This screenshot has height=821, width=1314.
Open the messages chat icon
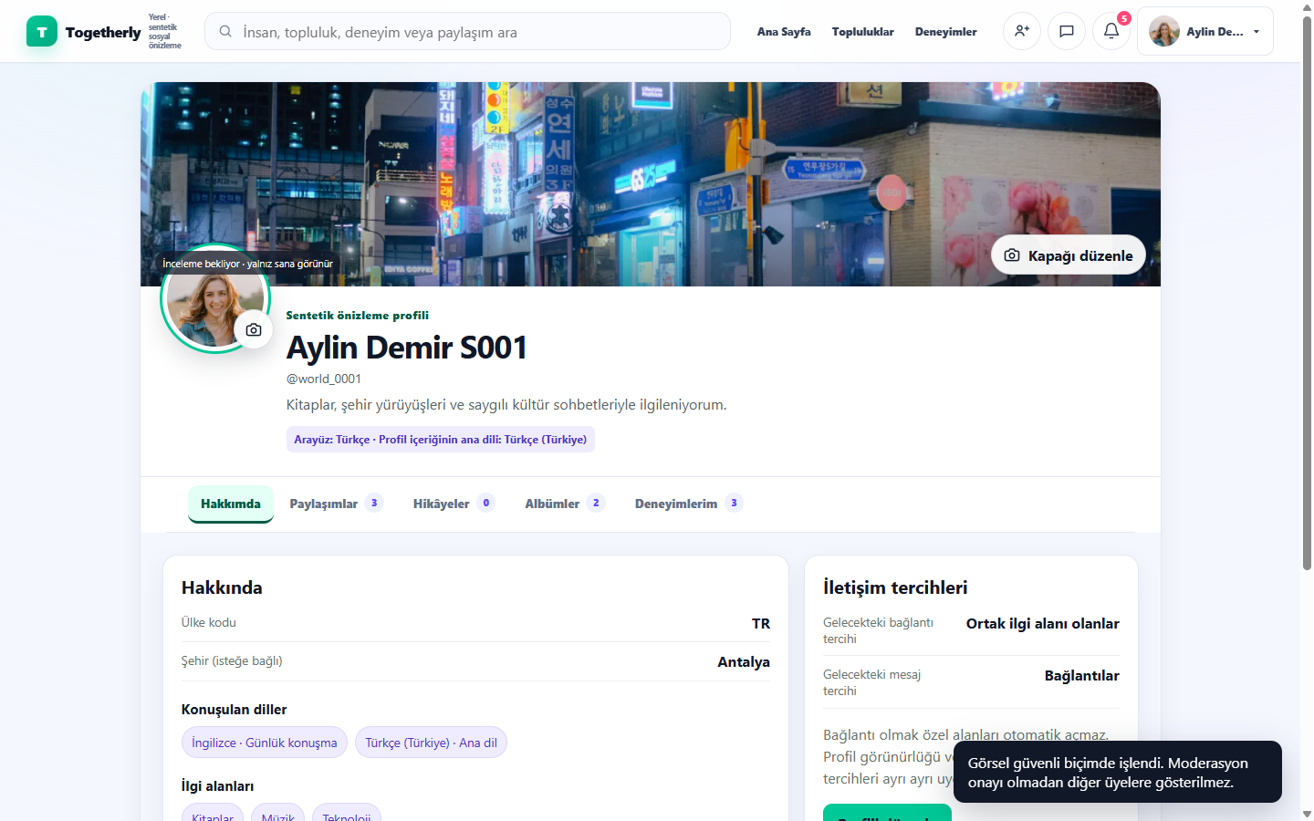1067,31
